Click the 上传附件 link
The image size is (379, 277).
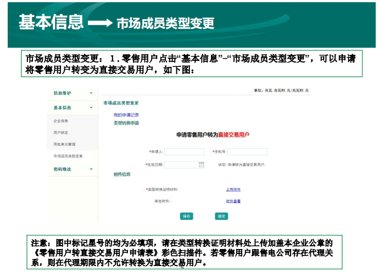click(x=233, y=189)
